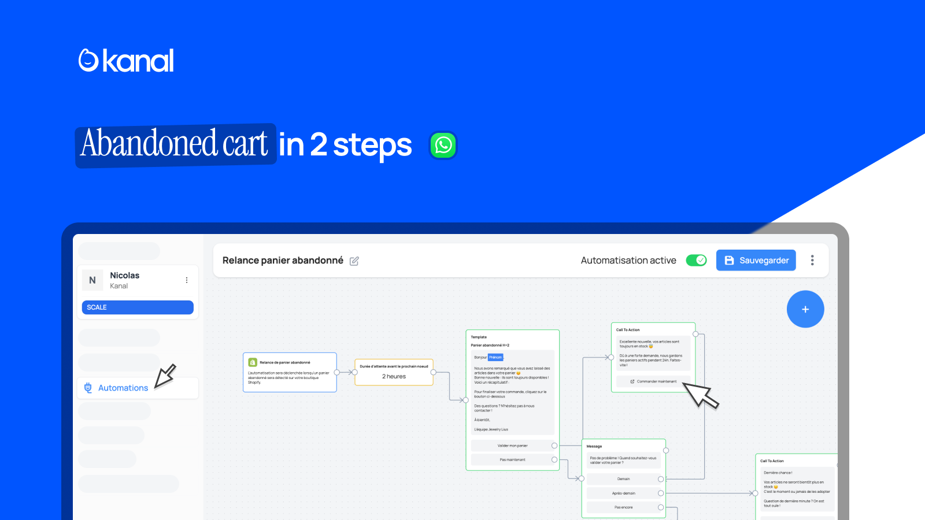Click the input connector of the Excellente nouvelle node
Image resolution: width=925 pixels, height=520 pixels.
(x=612, y=358)
